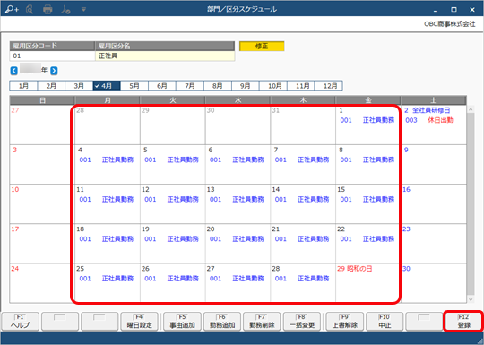Click the calendar vertical scrollbar track

471,203
